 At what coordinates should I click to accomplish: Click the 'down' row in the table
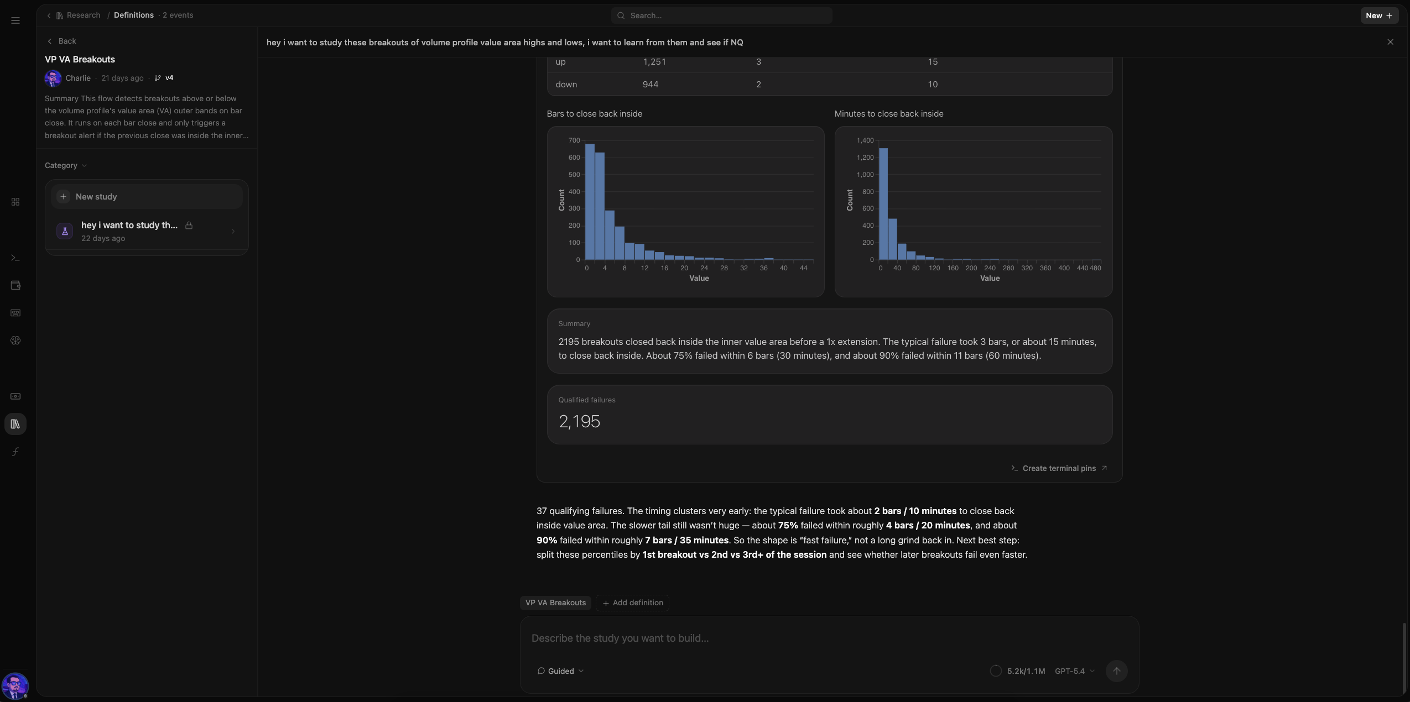830,85
